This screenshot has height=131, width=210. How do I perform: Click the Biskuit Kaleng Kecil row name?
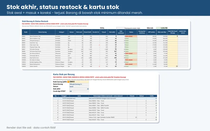[35, 64]
